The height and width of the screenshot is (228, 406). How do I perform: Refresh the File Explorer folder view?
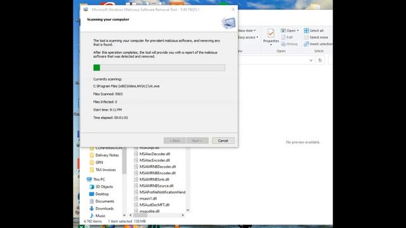[320, 60]
